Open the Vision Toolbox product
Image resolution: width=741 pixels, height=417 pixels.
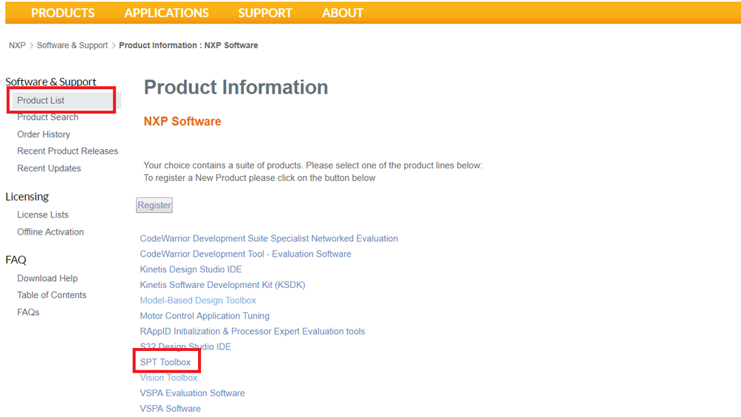[x=168, y=378]
